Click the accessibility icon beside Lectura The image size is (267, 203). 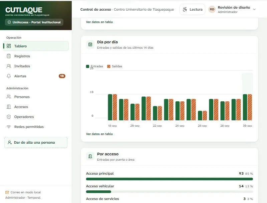tap(185, 9)
